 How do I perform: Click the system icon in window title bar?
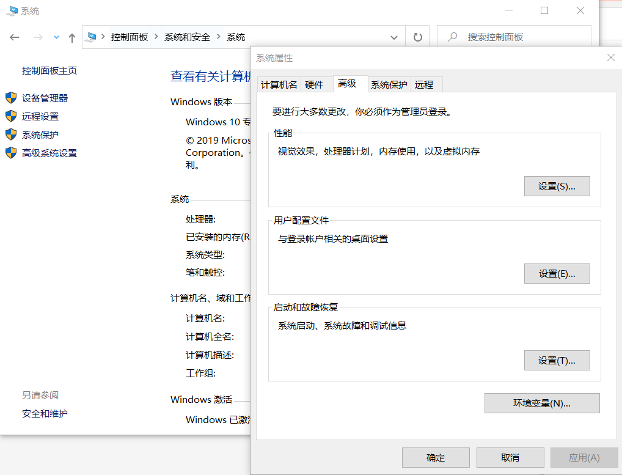coord(12,11)
